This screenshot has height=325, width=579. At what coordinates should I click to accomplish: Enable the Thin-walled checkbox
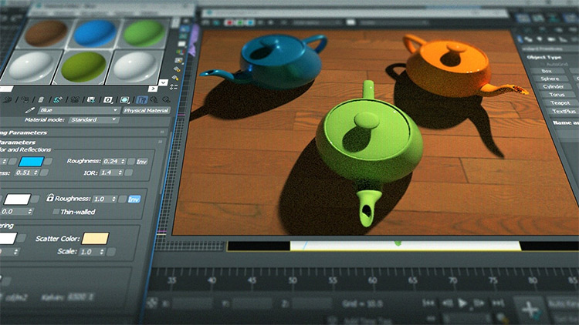point(56,212)
